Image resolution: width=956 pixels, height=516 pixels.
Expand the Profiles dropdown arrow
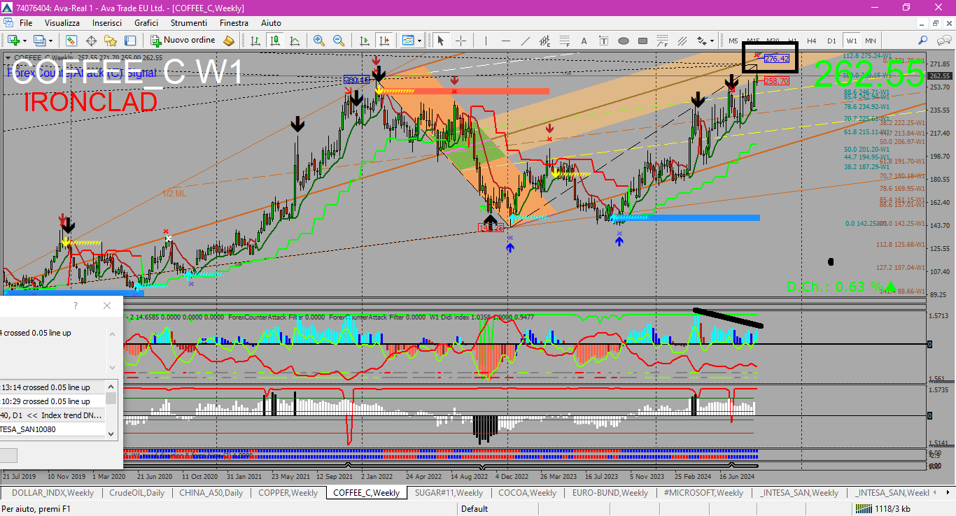tap(50, 41)
